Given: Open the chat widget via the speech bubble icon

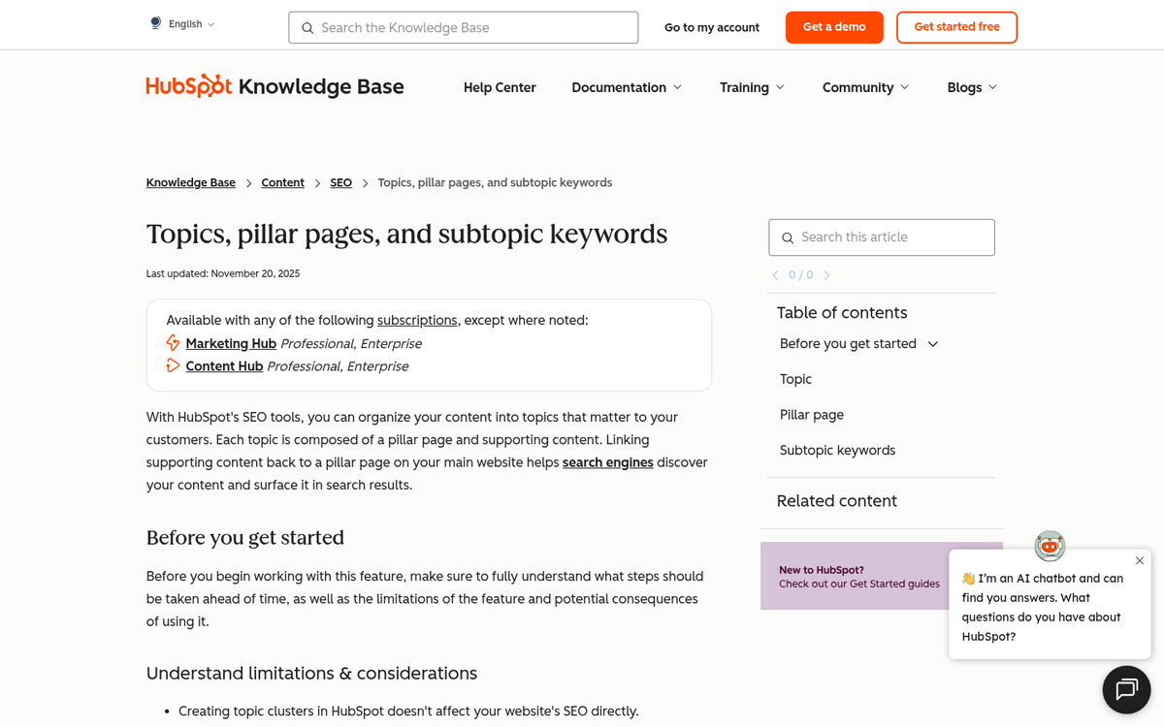Looking at the screenshot, I should click(x=1125, y=689).
